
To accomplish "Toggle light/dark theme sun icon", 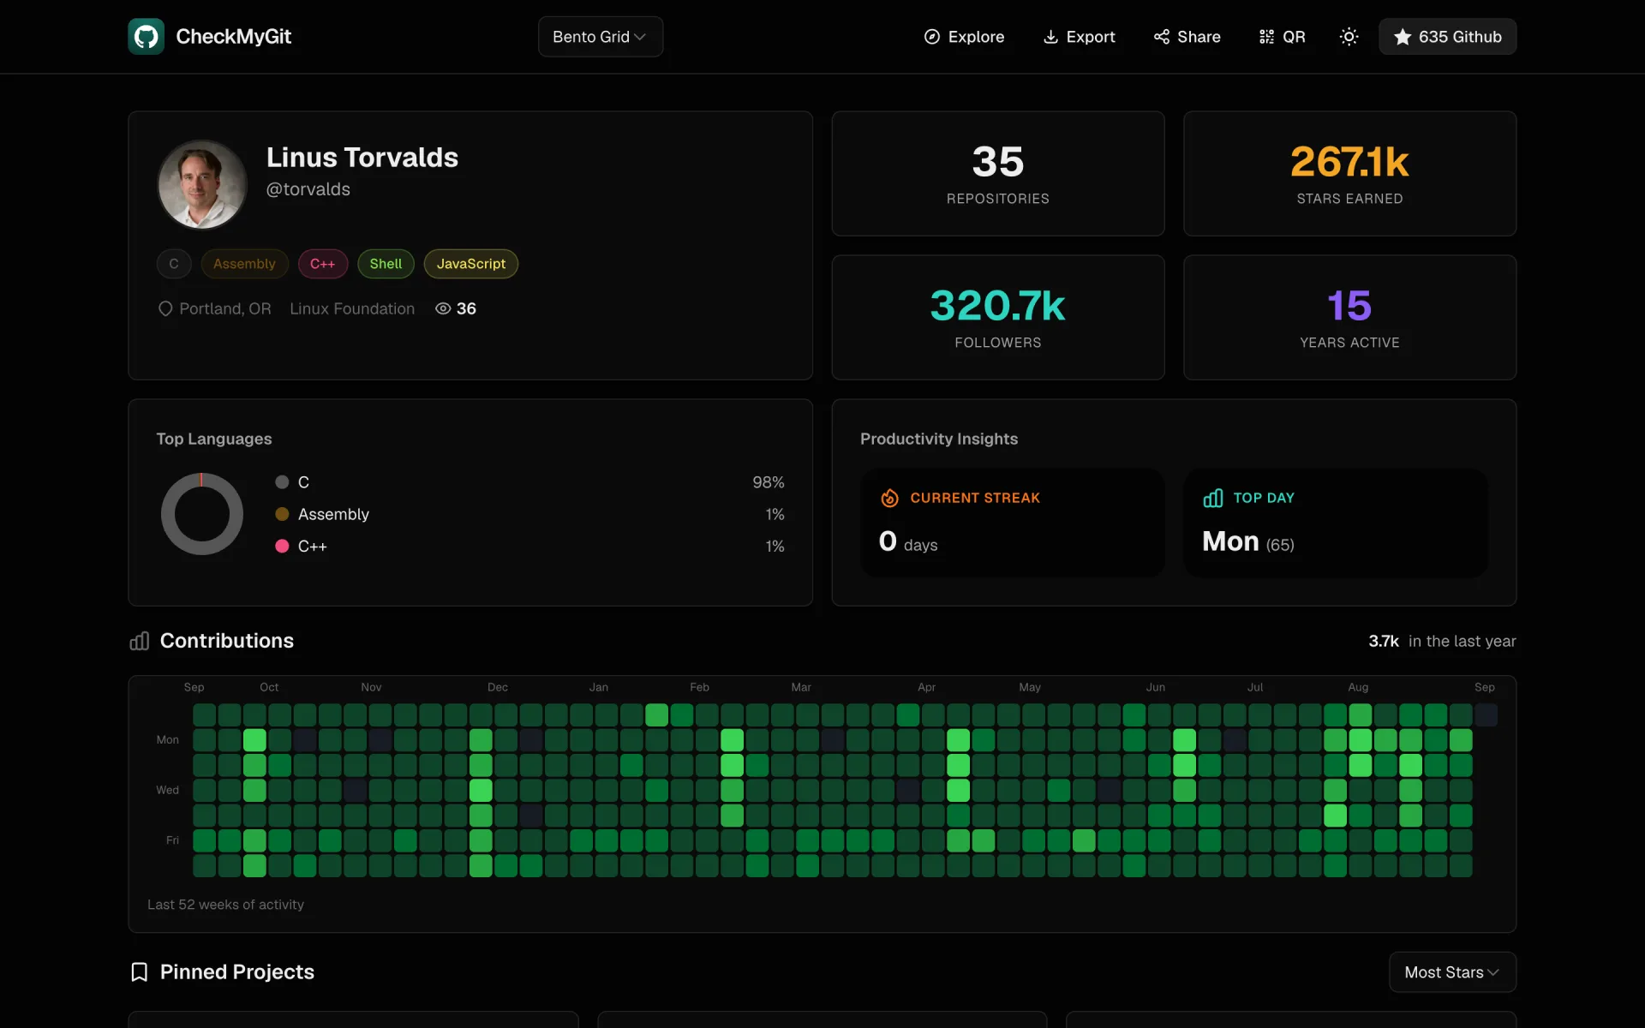I will pos(1349,37).
